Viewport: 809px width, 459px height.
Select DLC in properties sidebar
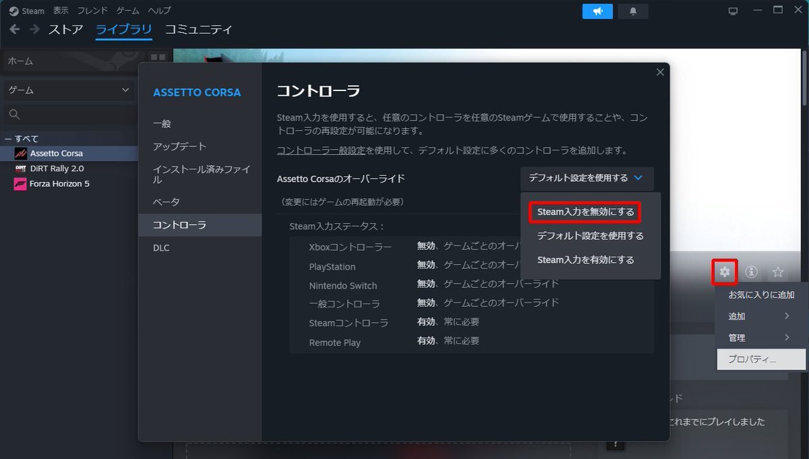[200, 248]
